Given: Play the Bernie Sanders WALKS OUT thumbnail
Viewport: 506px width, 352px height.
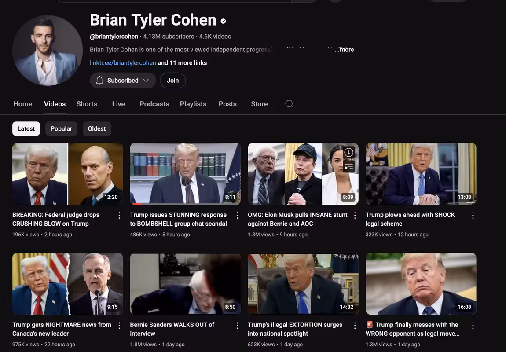Looking at the screenshot, I should pos(186,284).
